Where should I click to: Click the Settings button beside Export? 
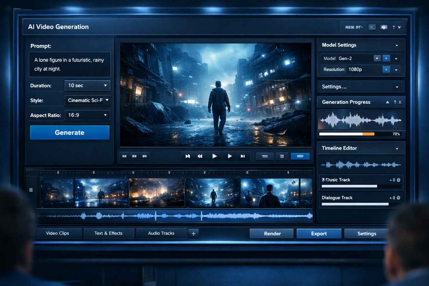367,233
